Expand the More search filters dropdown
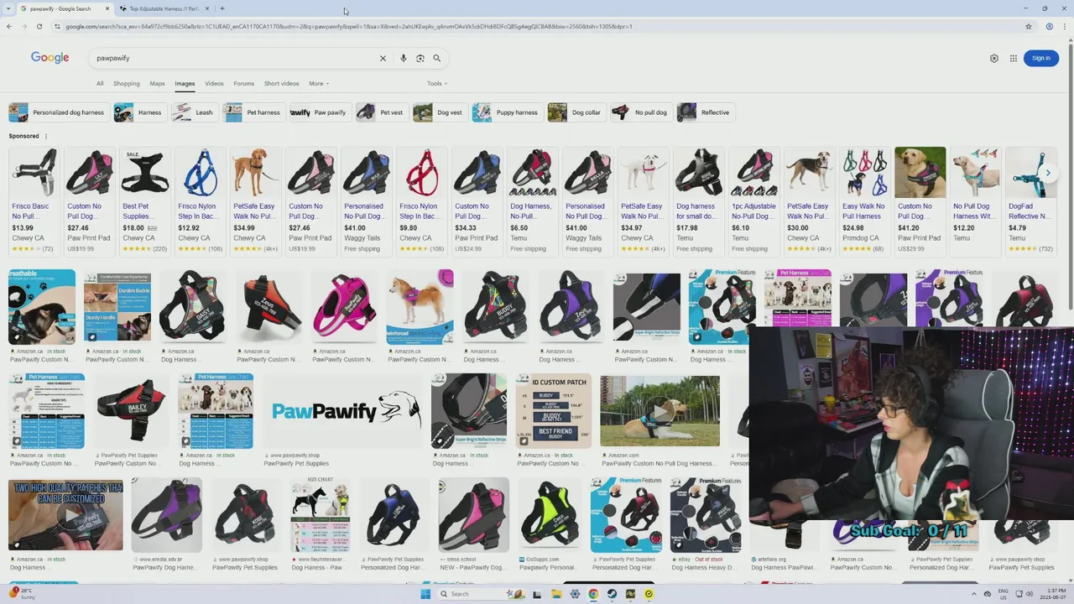This screenshot has height=604, width=1074. 319,83
